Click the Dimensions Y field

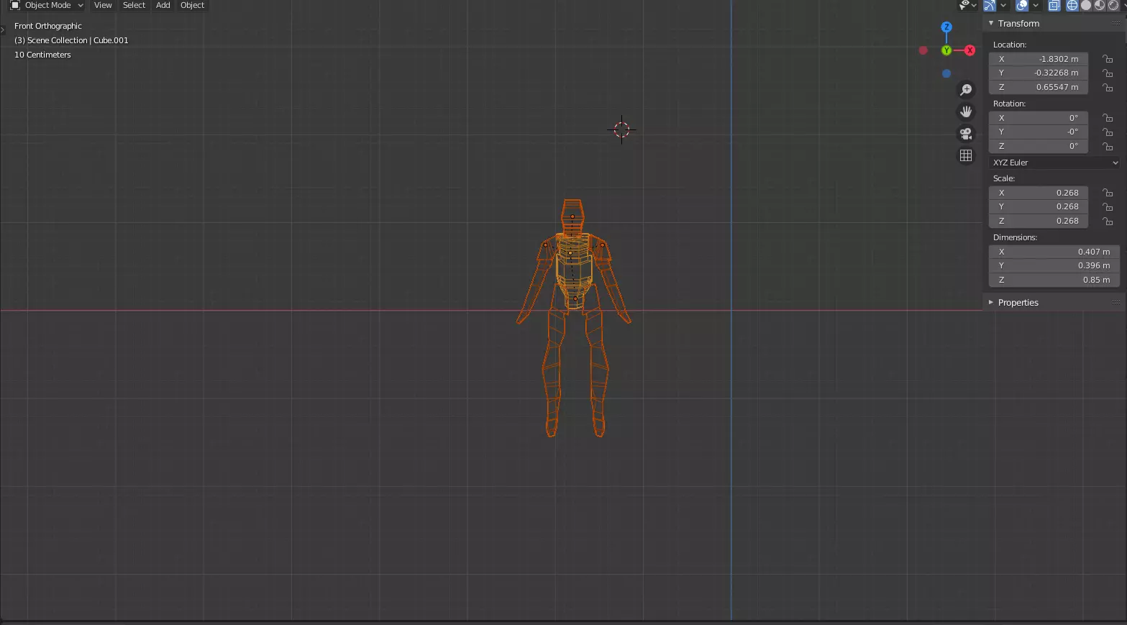[1054, 265]
